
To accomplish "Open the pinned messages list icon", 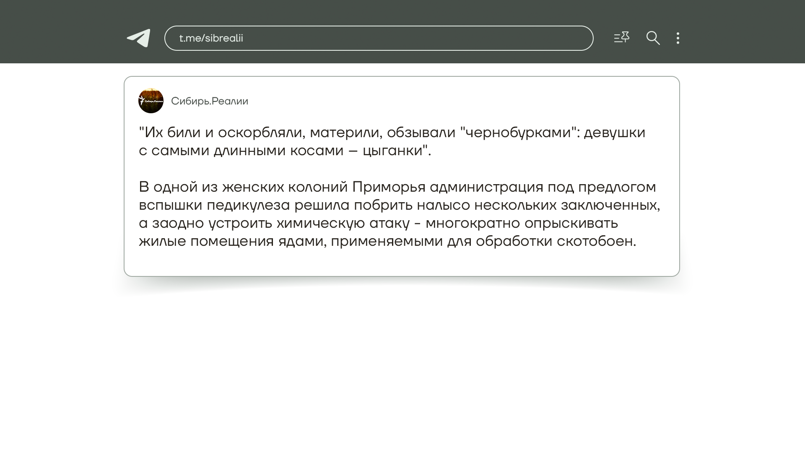I will [621, 38].
